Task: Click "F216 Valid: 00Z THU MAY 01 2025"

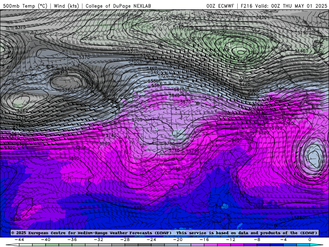Action: tap(284, 6)
